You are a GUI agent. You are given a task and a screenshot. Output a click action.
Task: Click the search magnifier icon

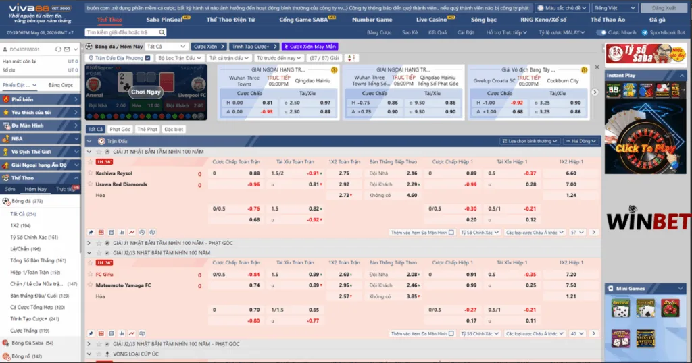[x=162, y=32]
